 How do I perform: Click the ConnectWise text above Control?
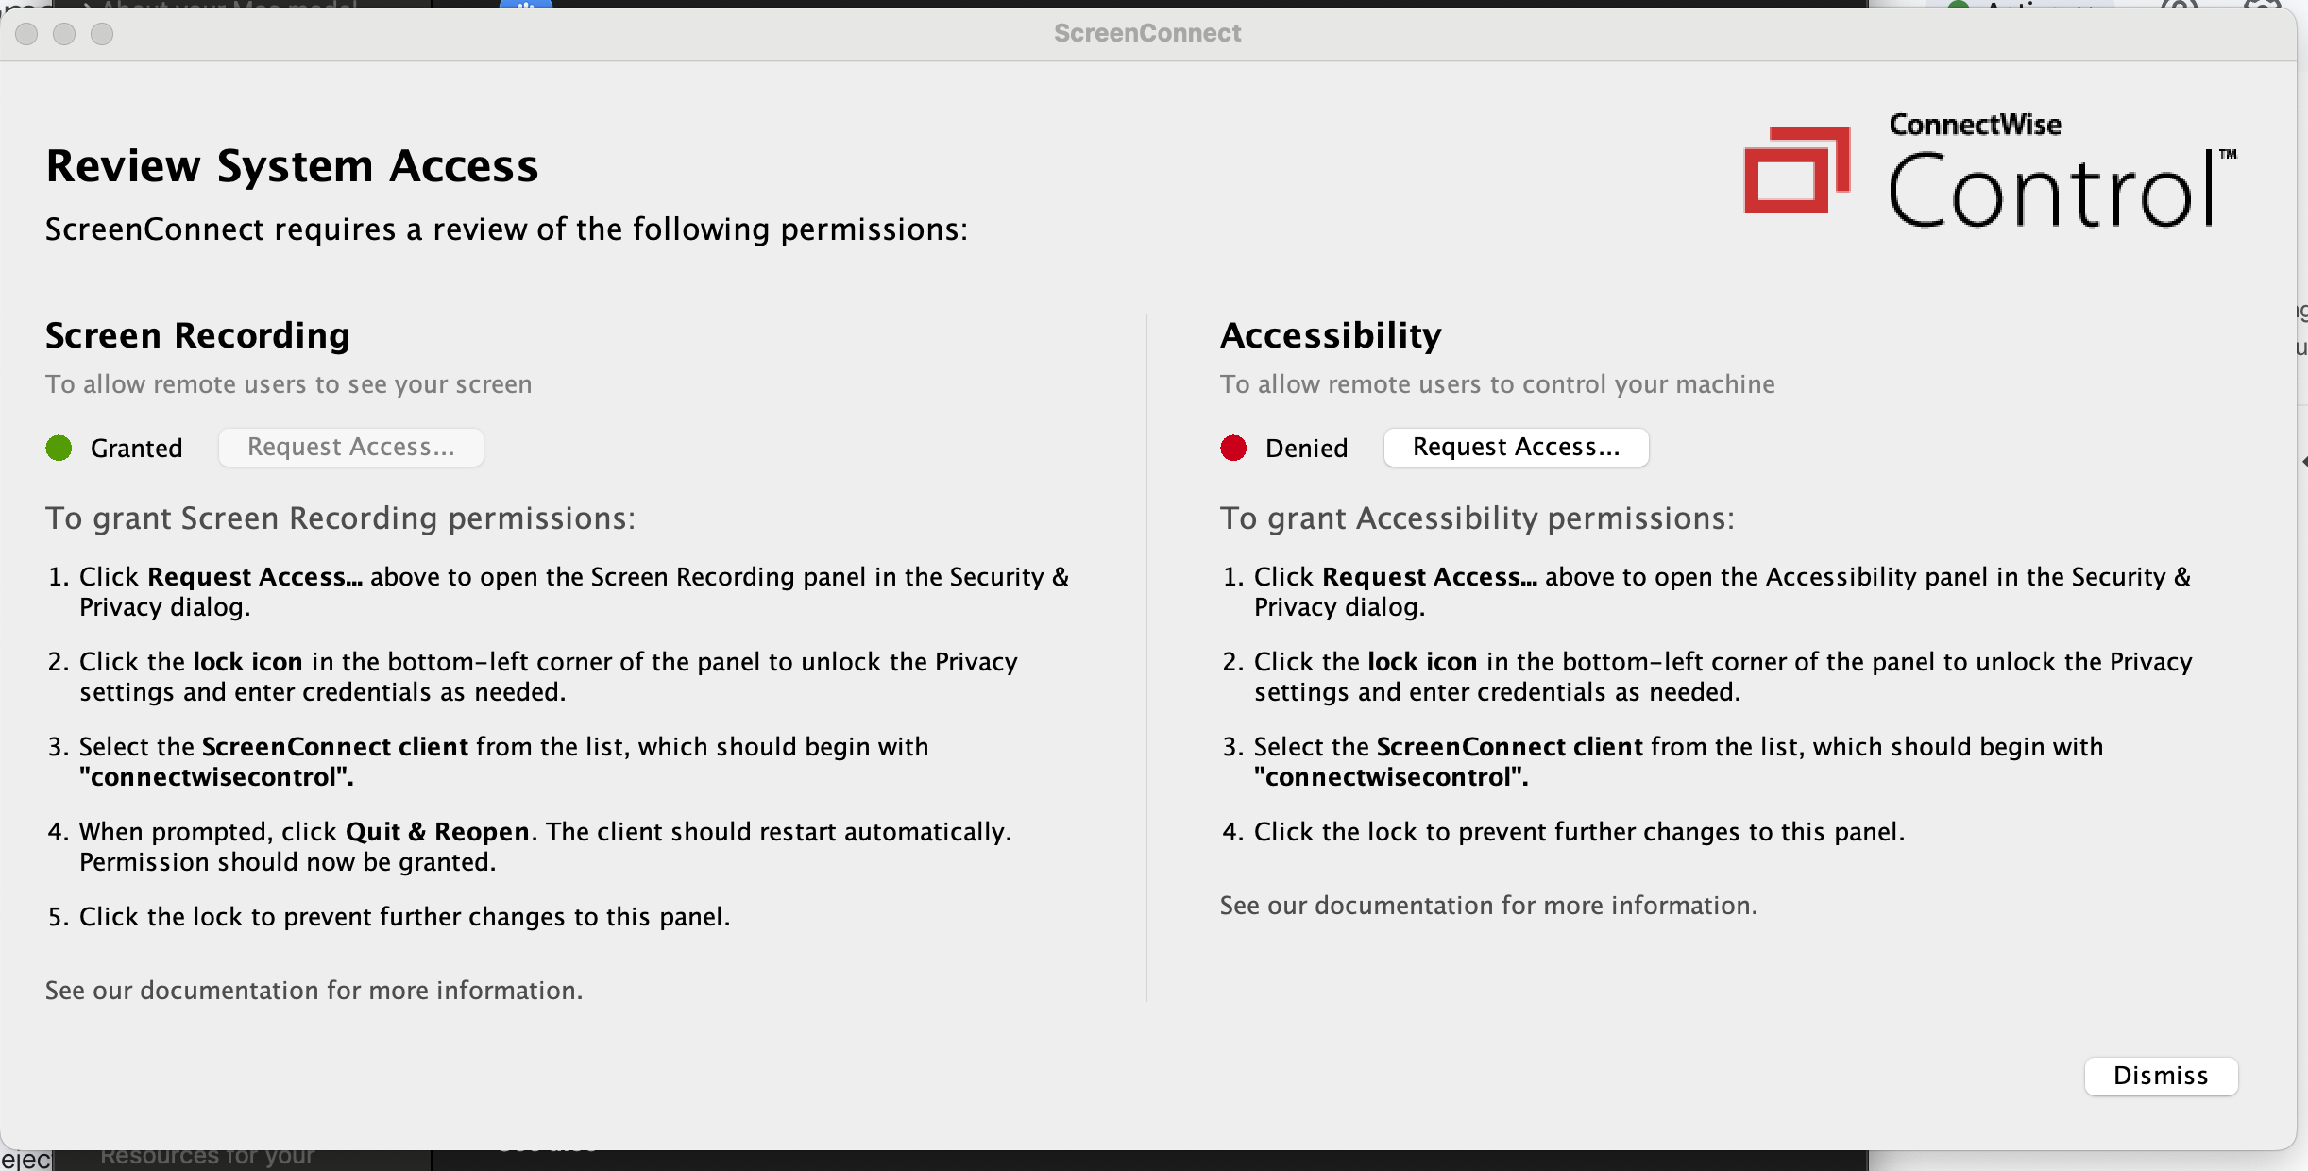(1975, 124)
